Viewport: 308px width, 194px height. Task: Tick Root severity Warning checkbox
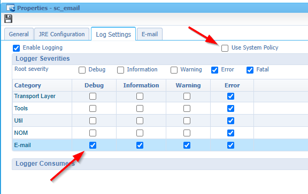pos(174,70)
